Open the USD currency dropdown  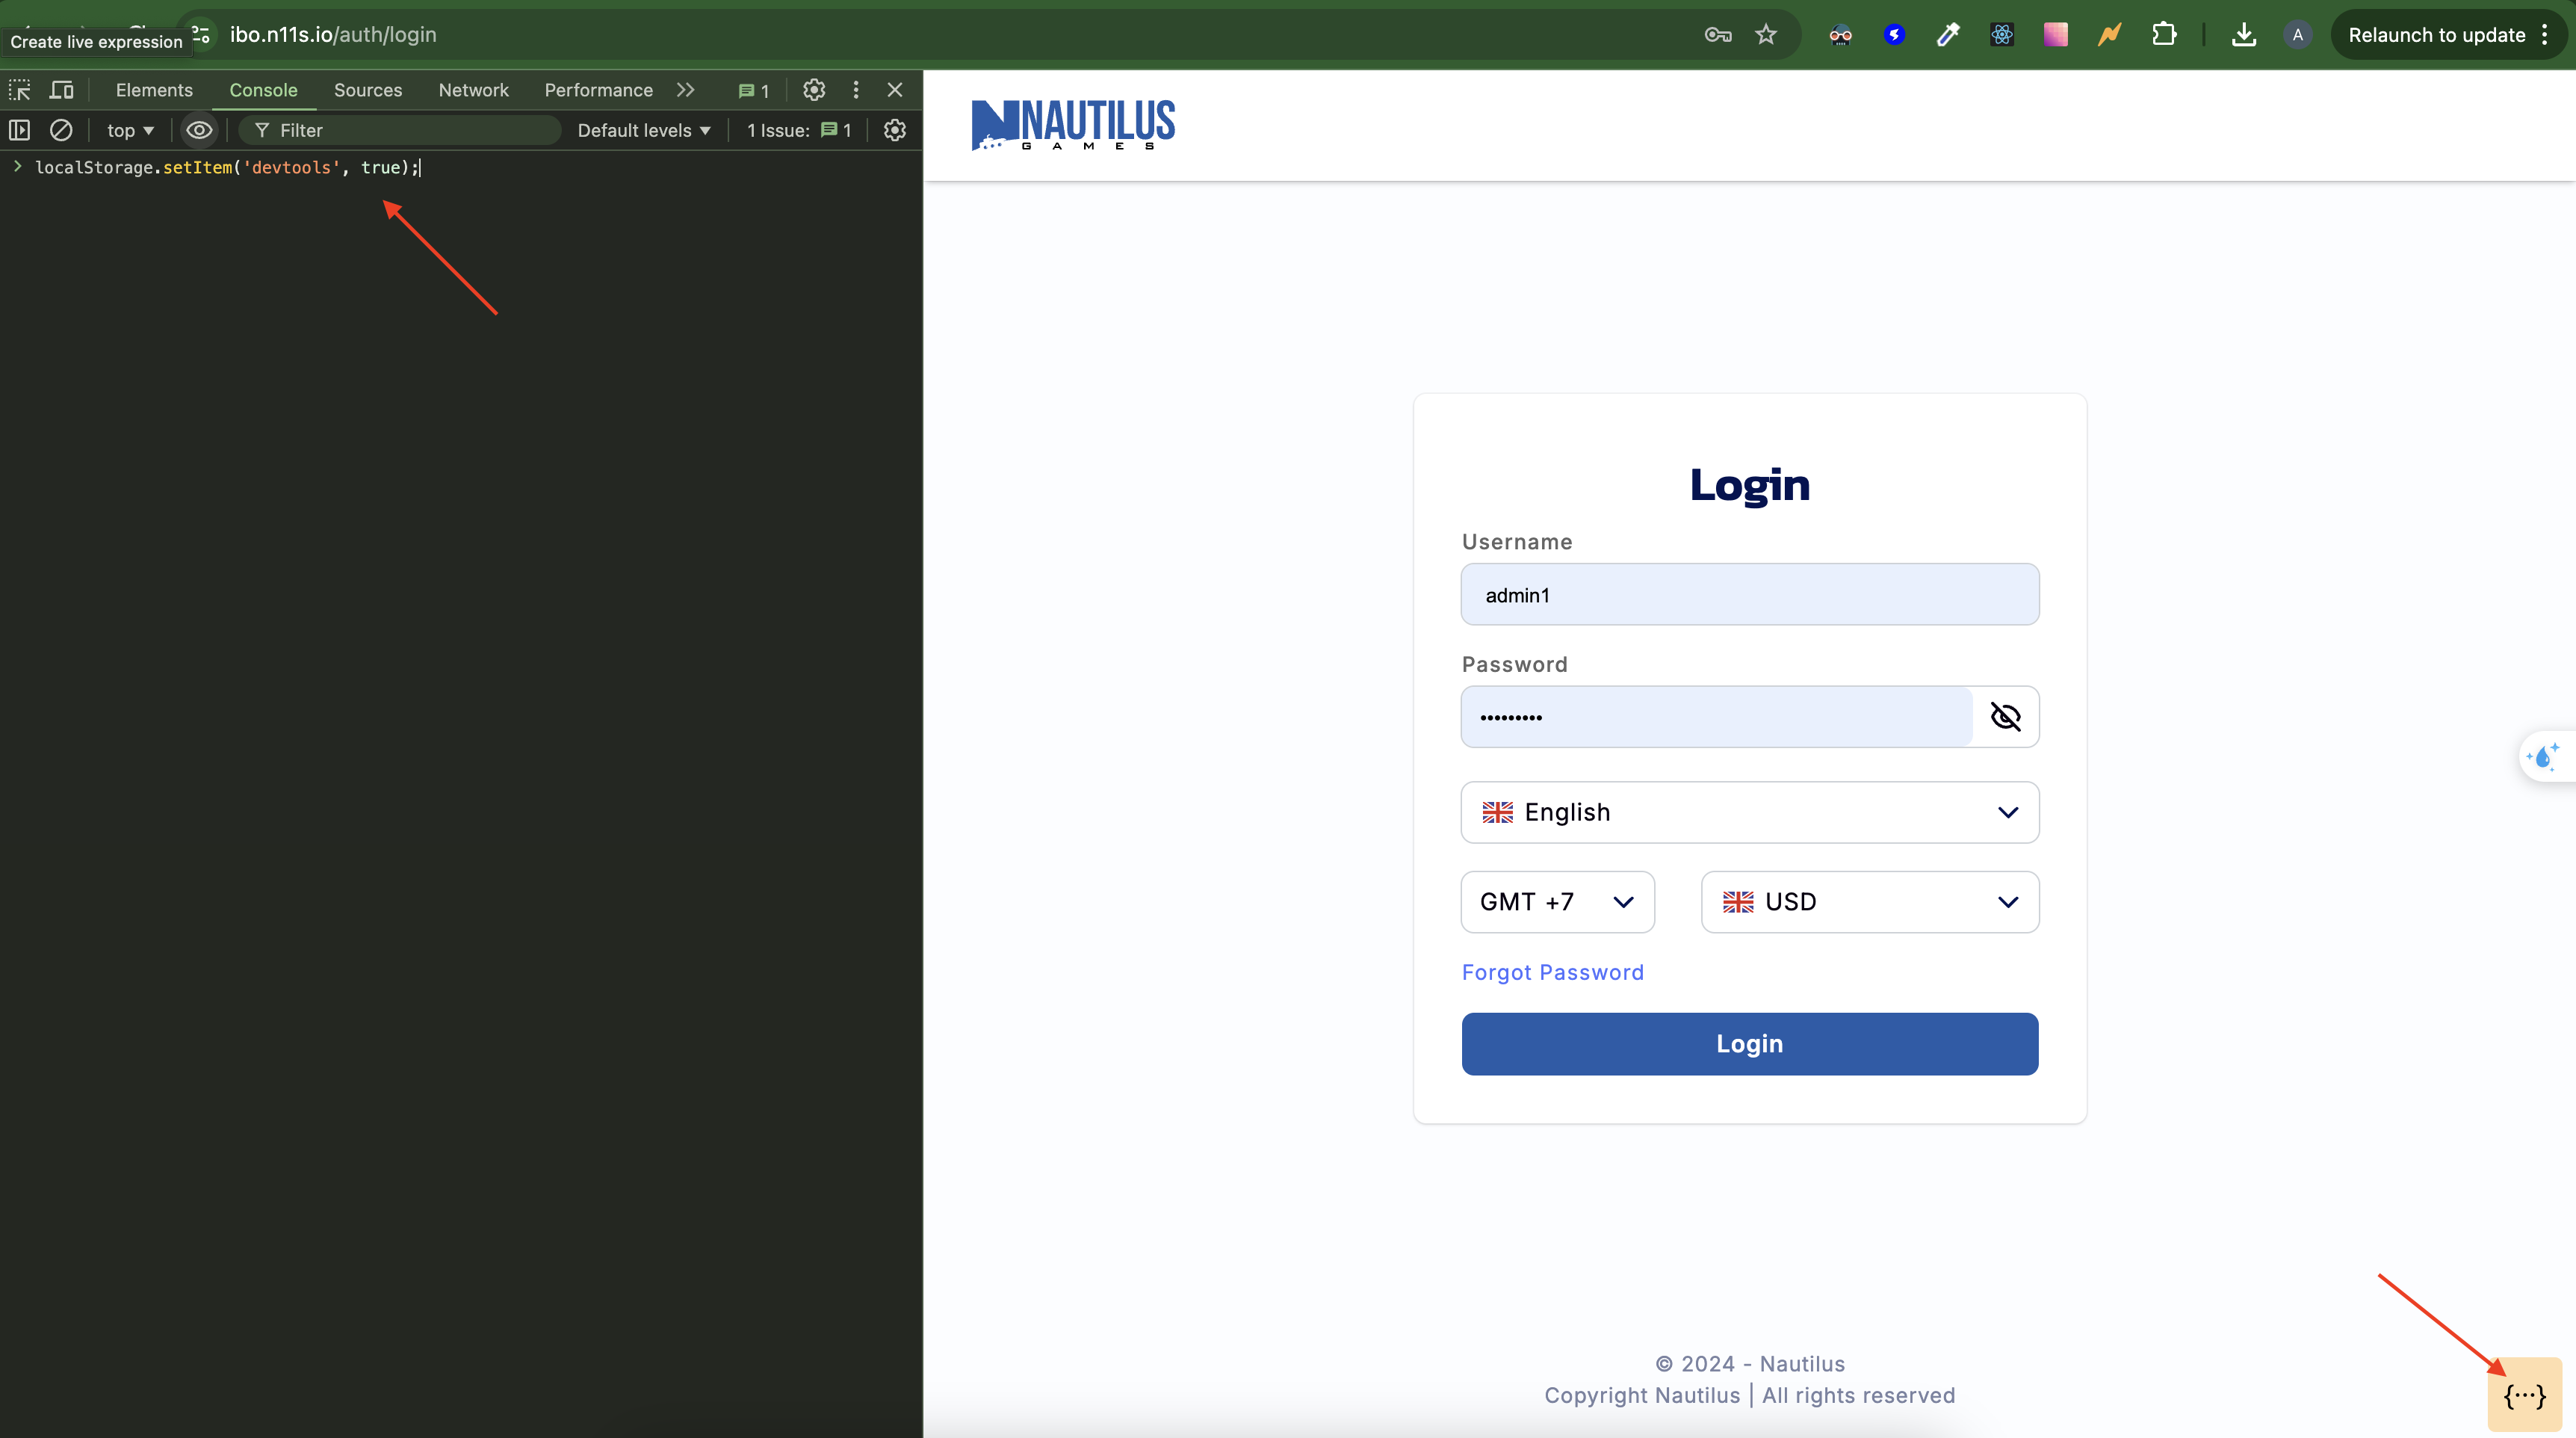click(1870, 901)
